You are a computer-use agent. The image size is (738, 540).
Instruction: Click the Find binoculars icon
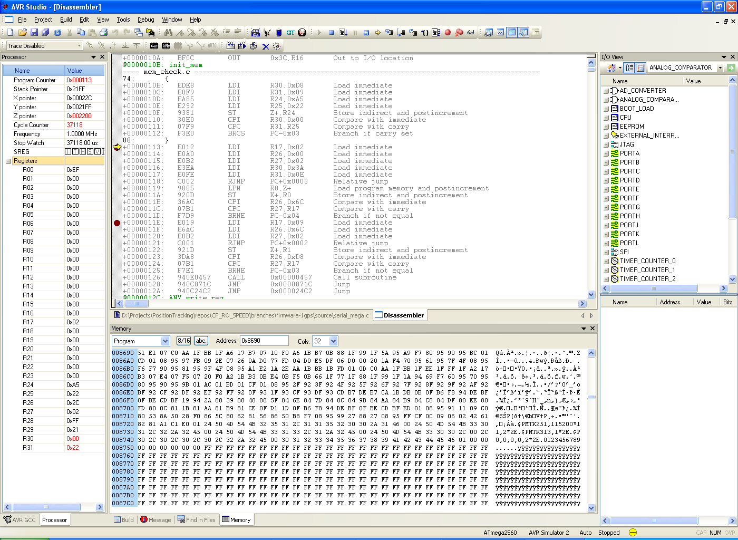(x=168, y=33)
